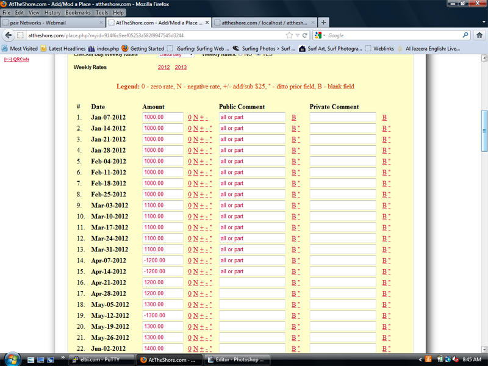This screenshot has height=366, width=488.
Task: Open the Help menu
Action: (x=118, y=13)
